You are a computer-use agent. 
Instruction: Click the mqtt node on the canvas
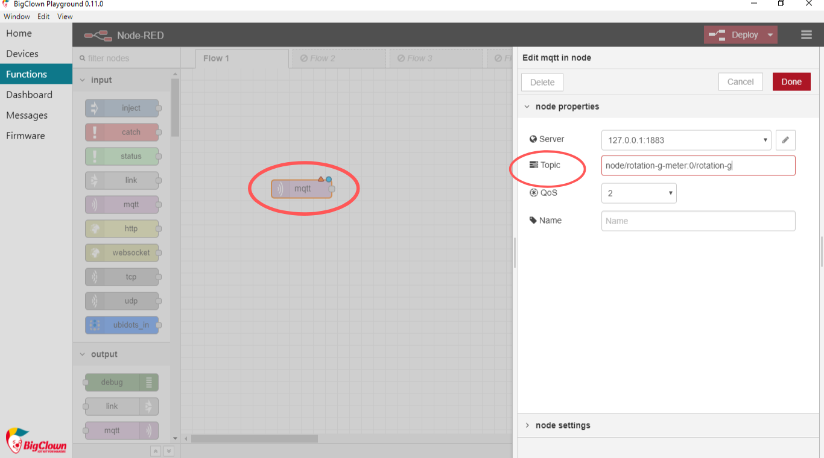pyautogui.click(x=302, y=189)
